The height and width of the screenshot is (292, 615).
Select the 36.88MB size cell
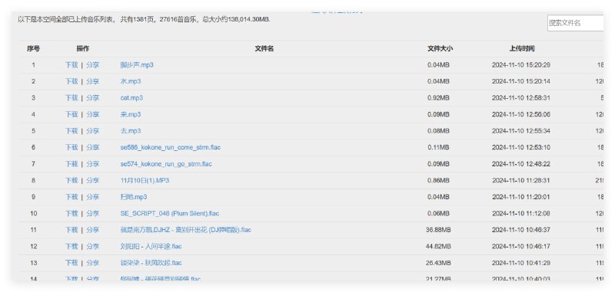[x=438, y=230]
